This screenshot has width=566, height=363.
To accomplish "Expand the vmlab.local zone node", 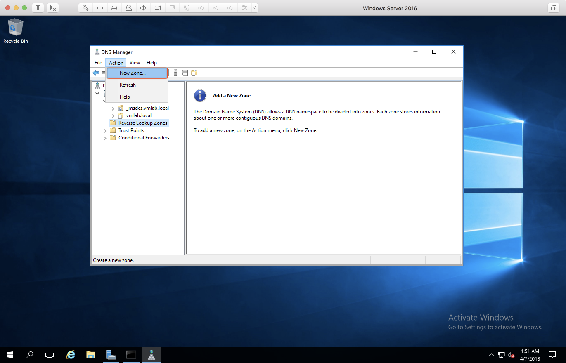I will tap(113, 116).
